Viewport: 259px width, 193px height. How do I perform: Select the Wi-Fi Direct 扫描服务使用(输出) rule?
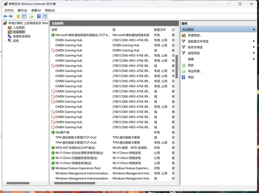[x=113, y=158]
